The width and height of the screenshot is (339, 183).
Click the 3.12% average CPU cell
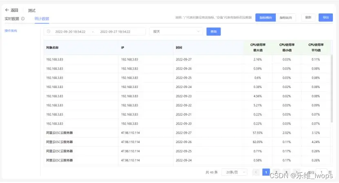(316, 133)
